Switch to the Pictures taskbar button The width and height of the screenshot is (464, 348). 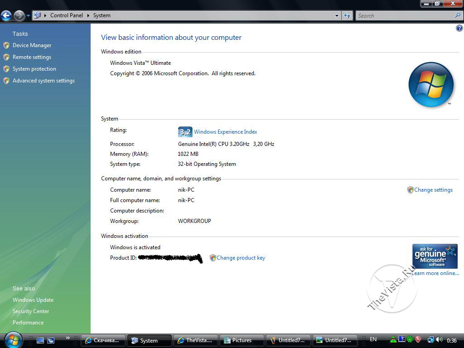(x=242, y=340)
